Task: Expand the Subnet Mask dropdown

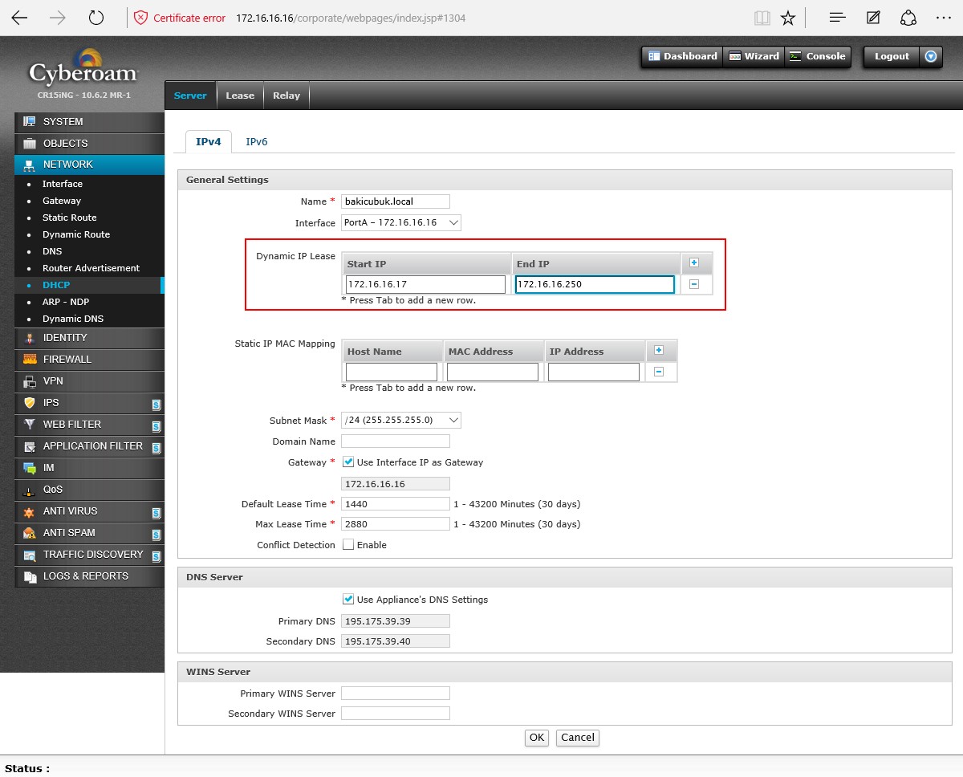Action: click(x=401, y=420)
